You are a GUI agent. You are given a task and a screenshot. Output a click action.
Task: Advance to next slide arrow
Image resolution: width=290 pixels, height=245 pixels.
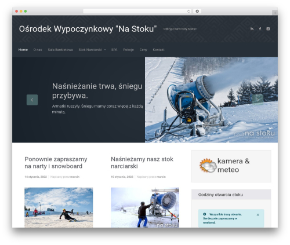pos(258,100)
